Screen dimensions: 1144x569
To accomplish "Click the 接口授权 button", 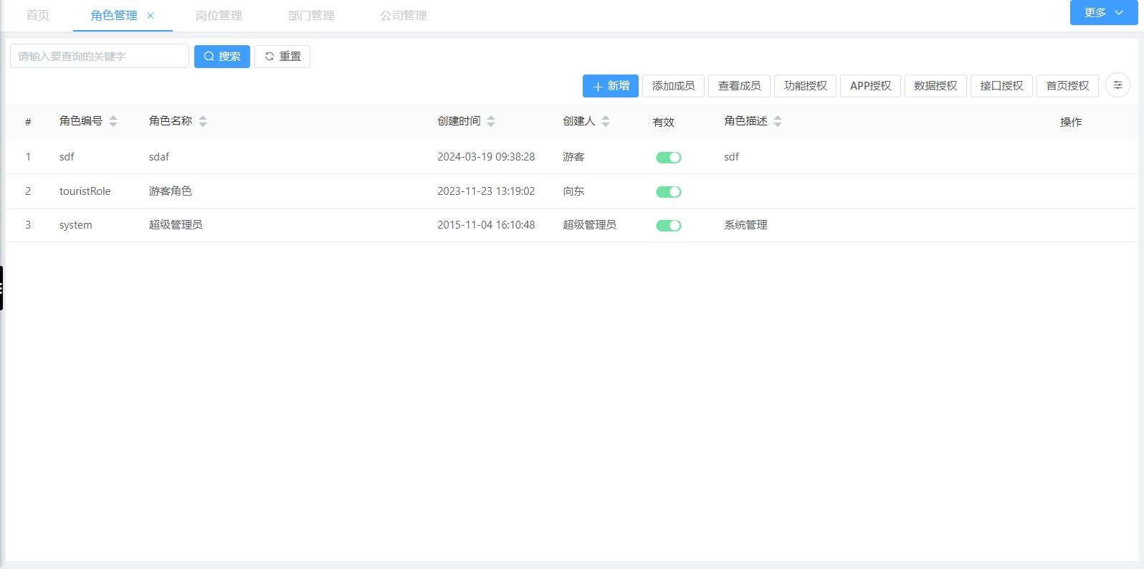I will click(x=1001, y=86).
